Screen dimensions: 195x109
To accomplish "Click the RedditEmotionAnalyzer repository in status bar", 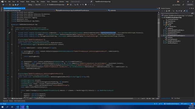I will point(172,104).
